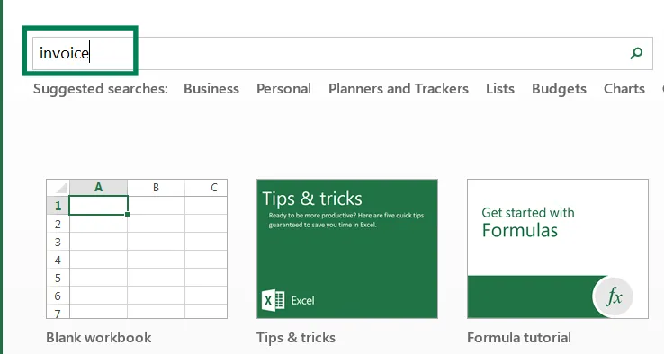Open the Charts suggested search
The width and height of the screenshot is (664, 354).
[x=624, y=89]
